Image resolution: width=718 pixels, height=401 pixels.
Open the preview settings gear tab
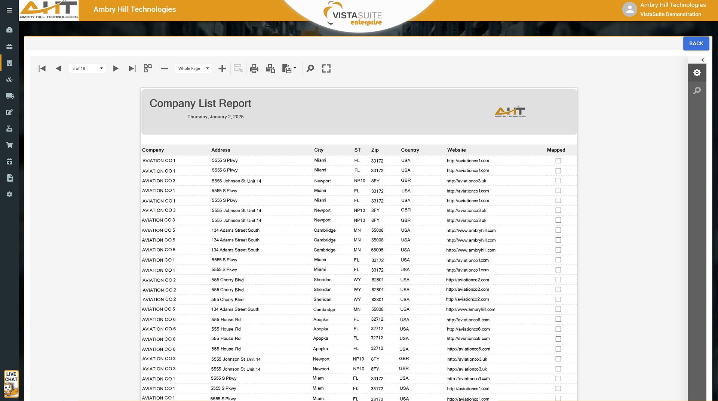[697, 73]
